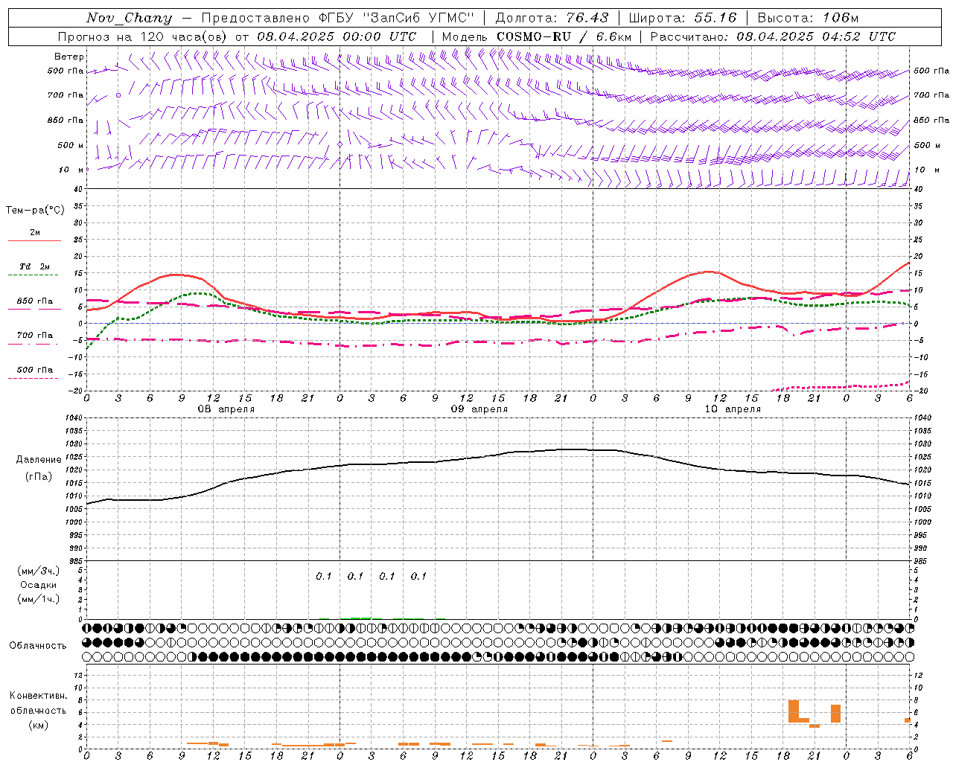Click the '(мм/3ч.)' precipitation unit label
Viewport: 953px width, 762px height.
click(39, 571)
